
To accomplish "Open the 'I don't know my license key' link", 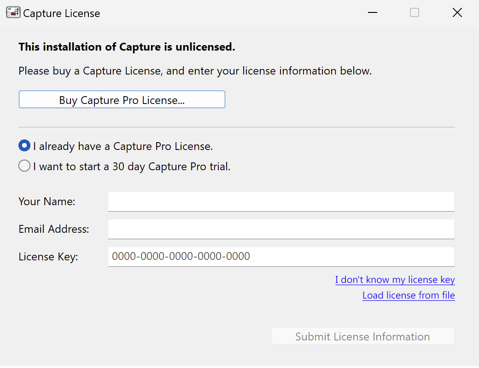I will [395, 280].
